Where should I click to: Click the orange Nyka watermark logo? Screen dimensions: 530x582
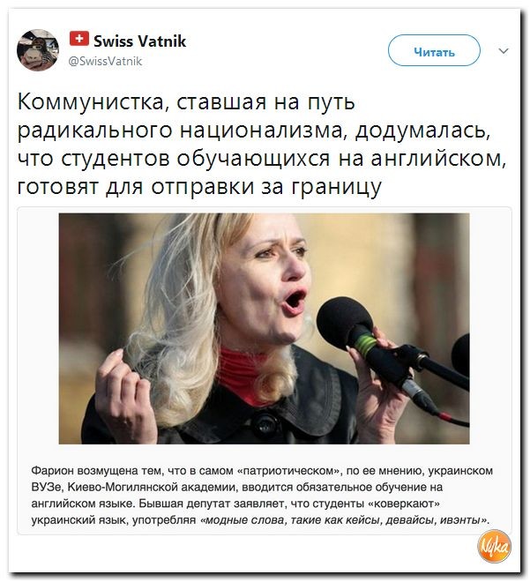point(495,547)
